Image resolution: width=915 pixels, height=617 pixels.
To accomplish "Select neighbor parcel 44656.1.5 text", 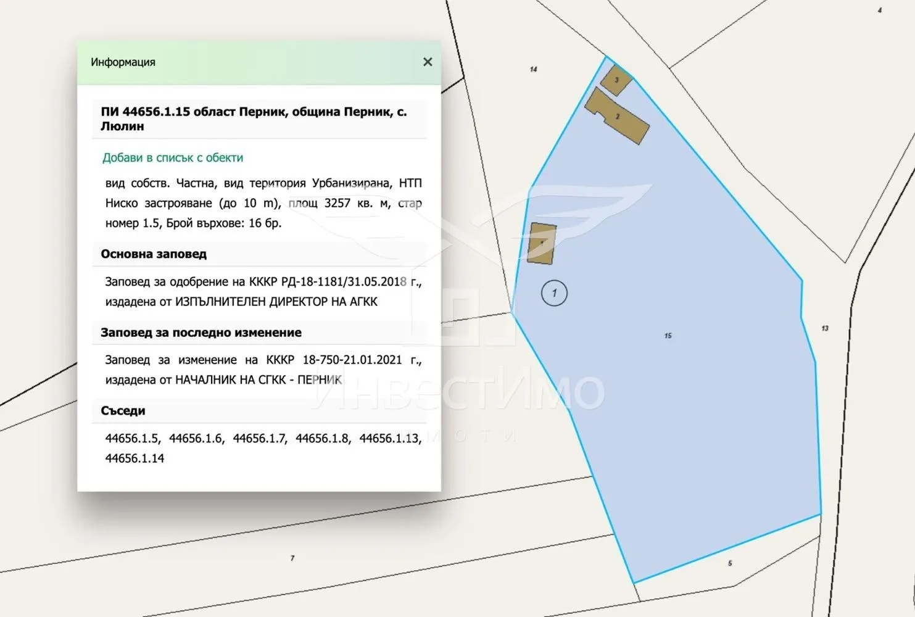I will pyautogui.click(x=133, y=438).
